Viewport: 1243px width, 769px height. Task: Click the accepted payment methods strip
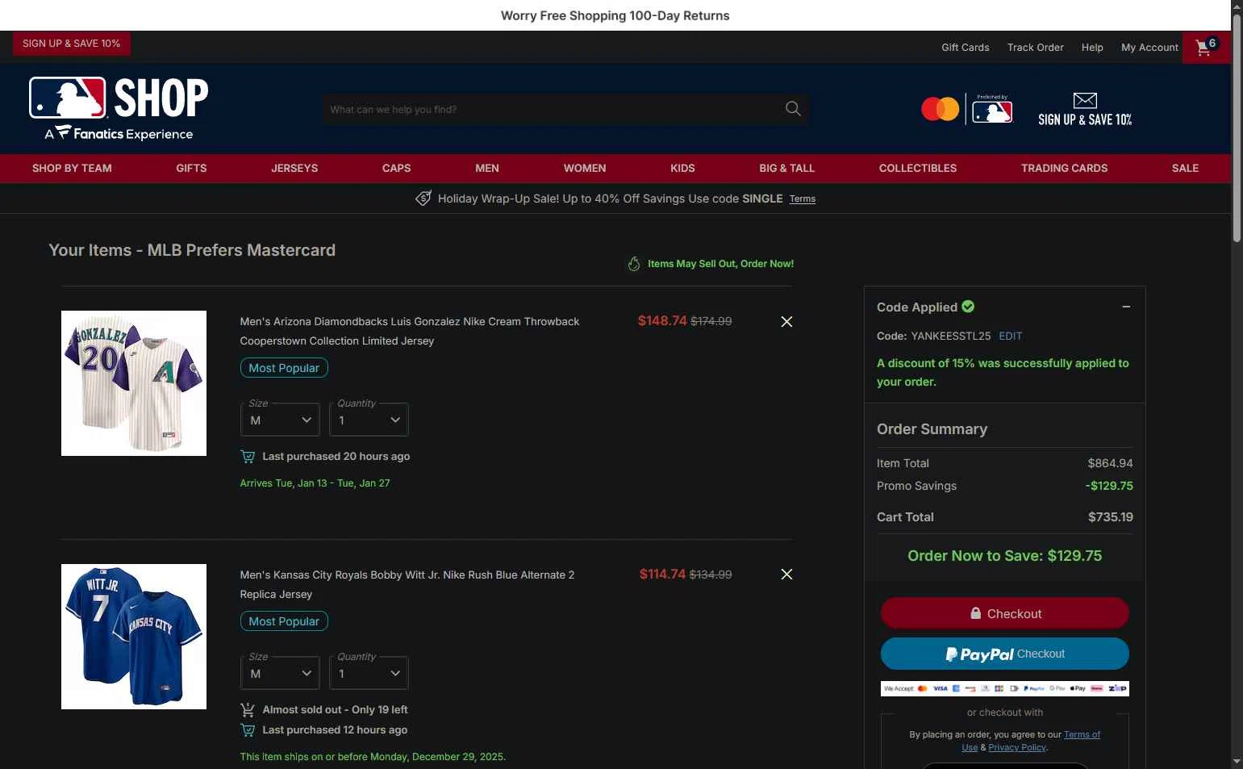tap(1004, 688)
